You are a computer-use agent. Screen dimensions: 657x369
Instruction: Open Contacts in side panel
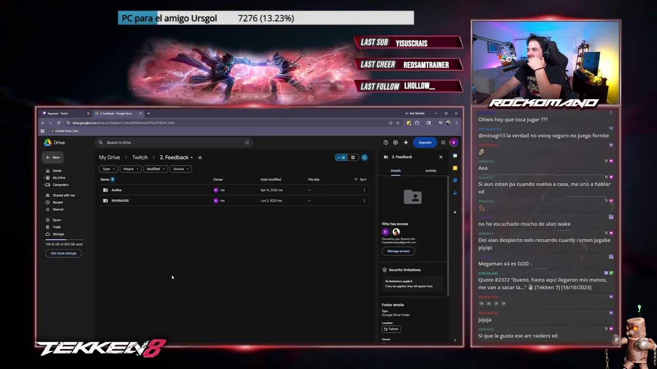(x=455, y=193)
